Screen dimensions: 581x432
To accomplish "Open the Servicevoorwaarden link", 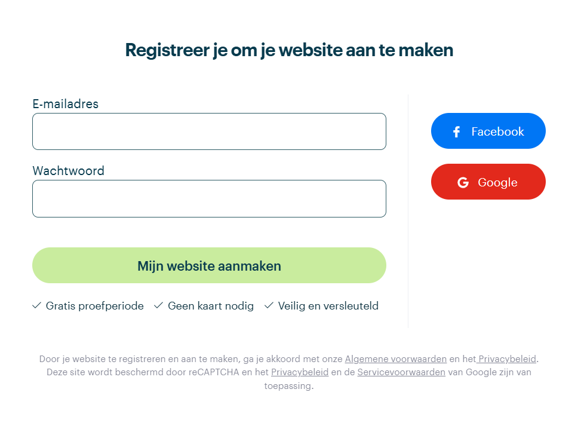I will coord(401,372).
